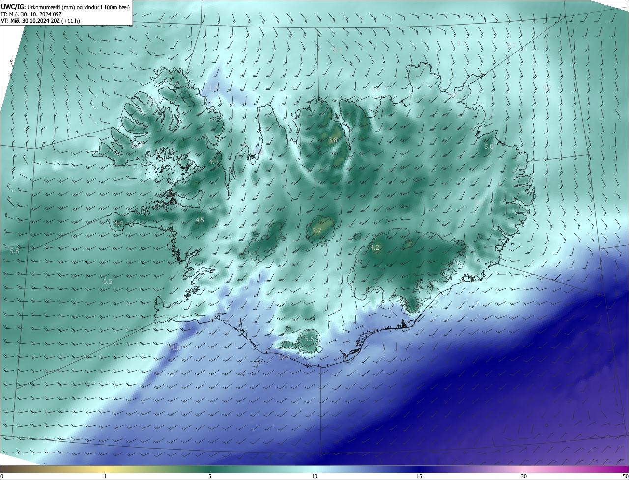629x480 pixels.
Task: Click the 3.7 value label on the glacier
Action: point(317,231)
